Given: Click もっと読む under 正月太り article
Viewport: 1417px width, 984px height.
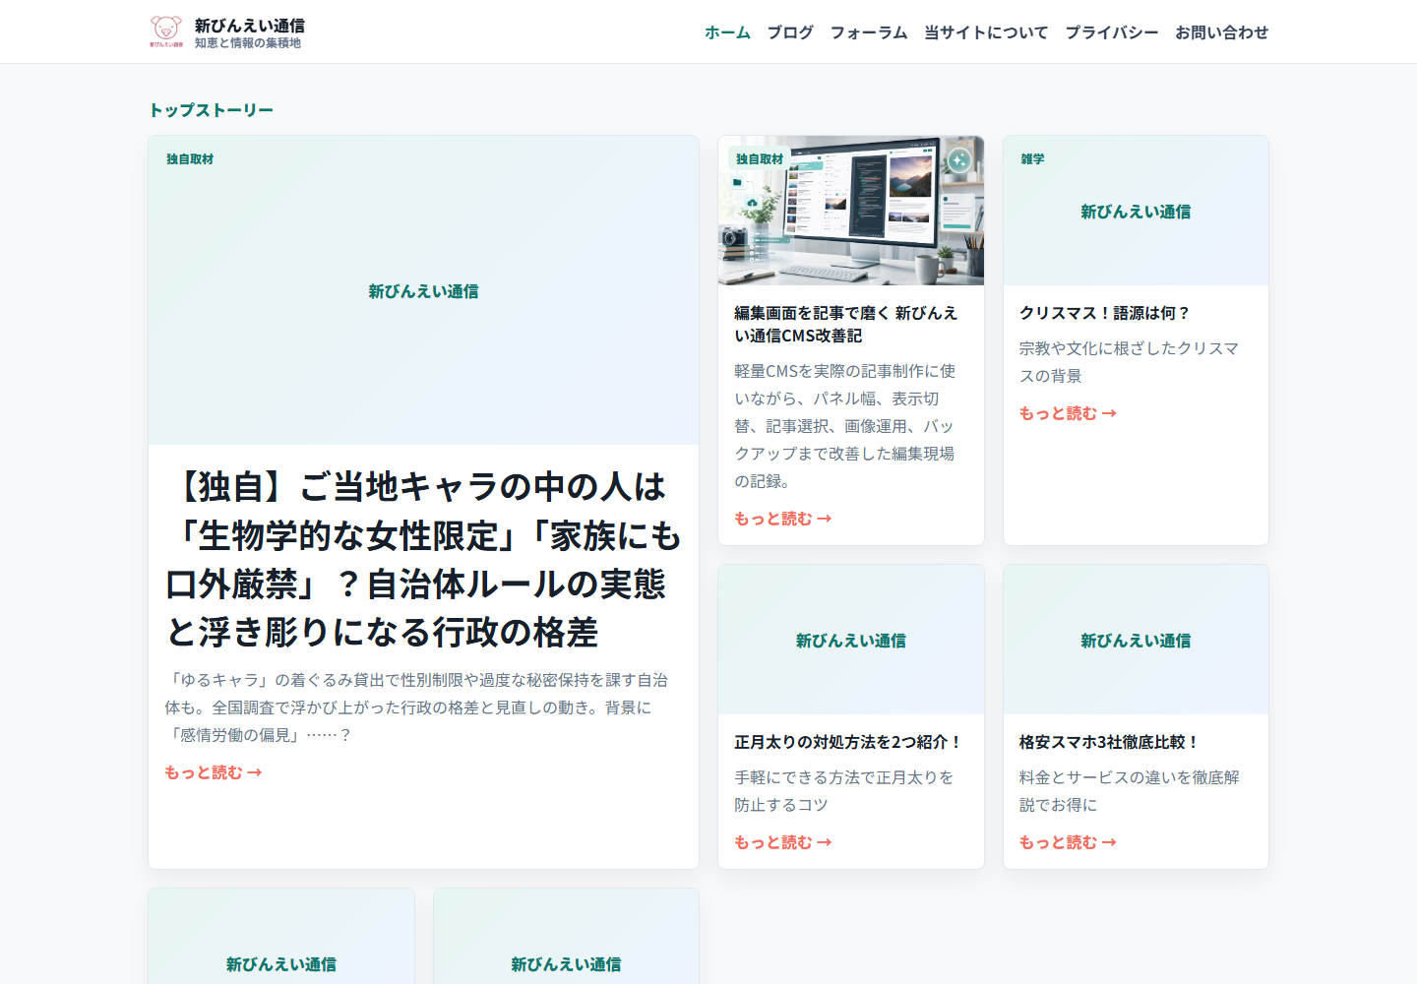Looking at the screenshot, I should tap(783, 842).
